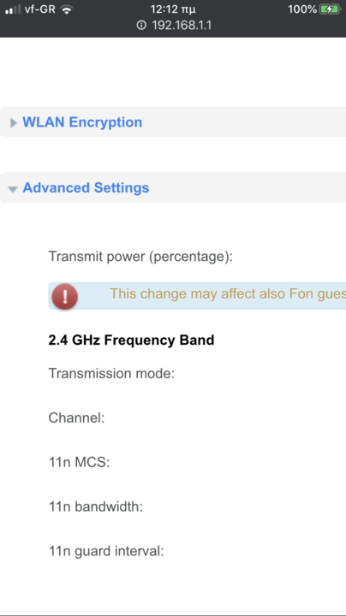Tap the 192.168.1.1 address bar text
The height and width of the screenshot is (616, 346).
(x=182, y=26)
